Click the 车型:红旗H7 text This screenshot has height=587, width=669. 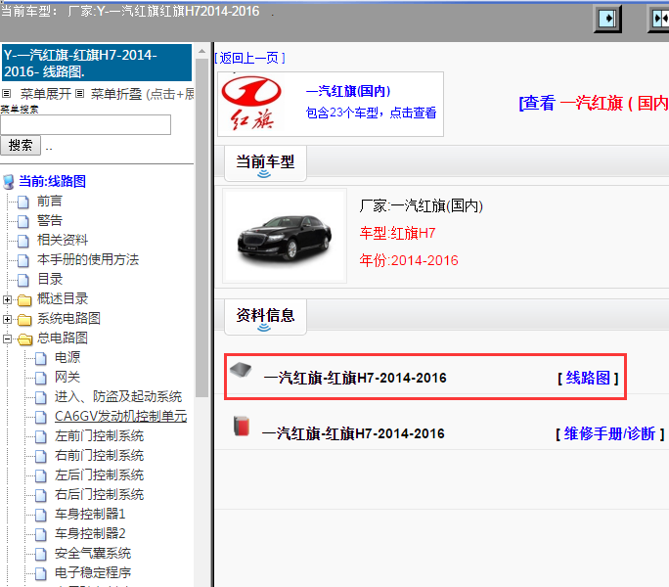(397, 234)
